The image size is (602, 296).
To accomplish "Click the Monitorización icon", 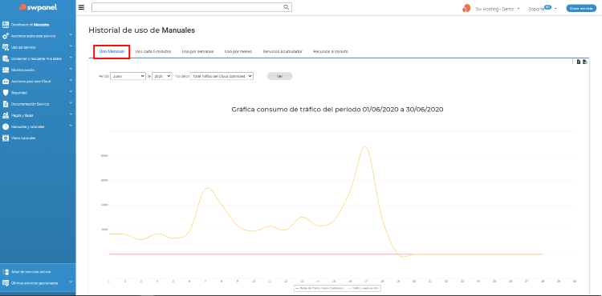I will coord(6,70).
